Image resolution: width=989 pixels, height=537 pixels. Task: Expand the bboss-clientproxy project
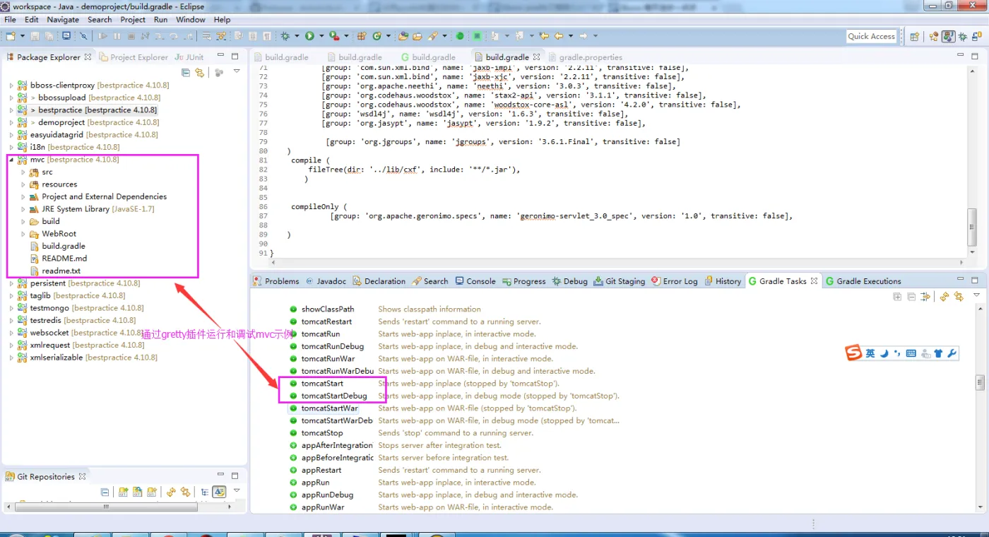click(11, 85)
